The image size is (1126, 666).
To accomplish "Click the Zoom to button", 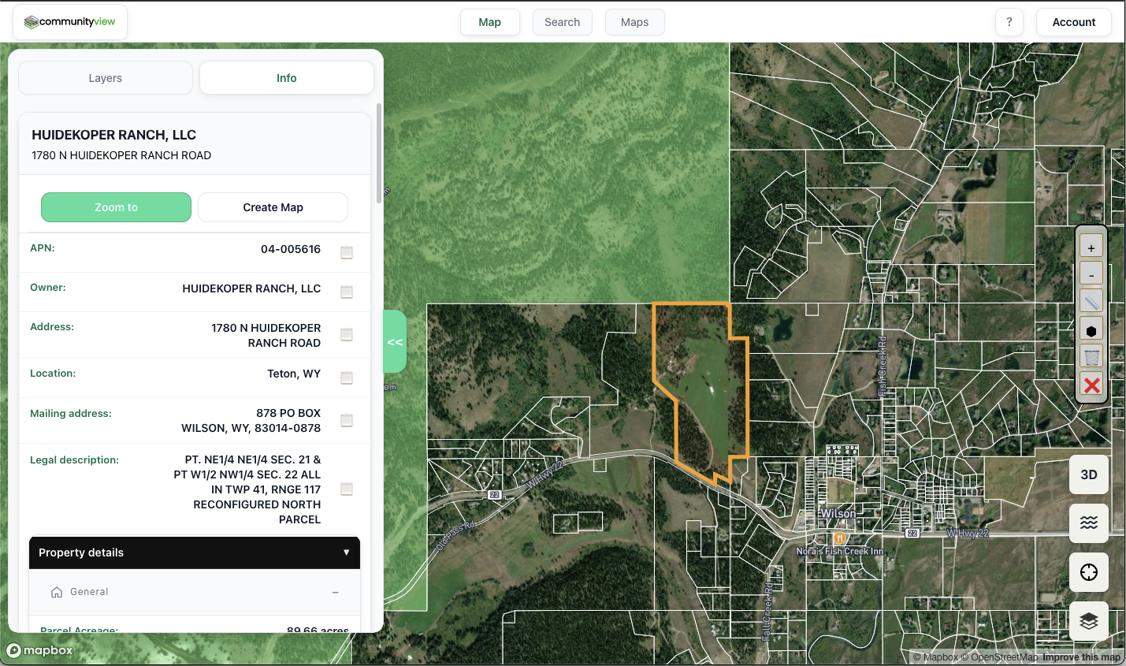I will coord(116,207).
